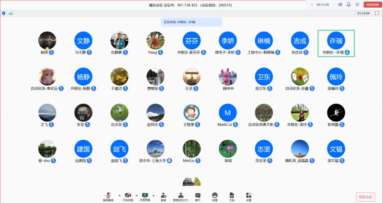
Task: Open the 设置 settings icon
Action: 248,196
